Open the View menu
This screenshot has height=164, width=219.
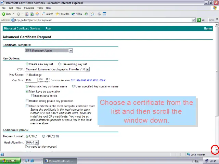pos(18,8)
